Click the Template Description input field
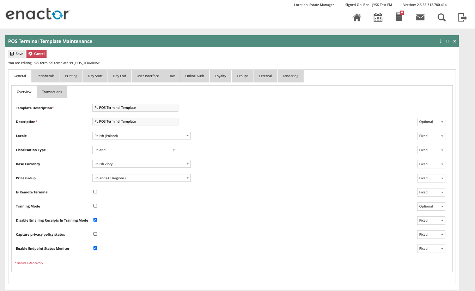The height and width of the screenshot is (291, 475). [x=135, y=108]
